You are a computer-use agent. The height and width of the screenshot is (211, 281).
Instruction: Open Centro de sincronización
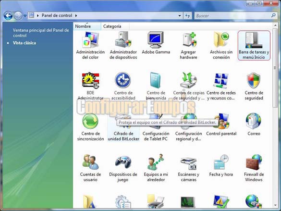click(x=90, y=127)
